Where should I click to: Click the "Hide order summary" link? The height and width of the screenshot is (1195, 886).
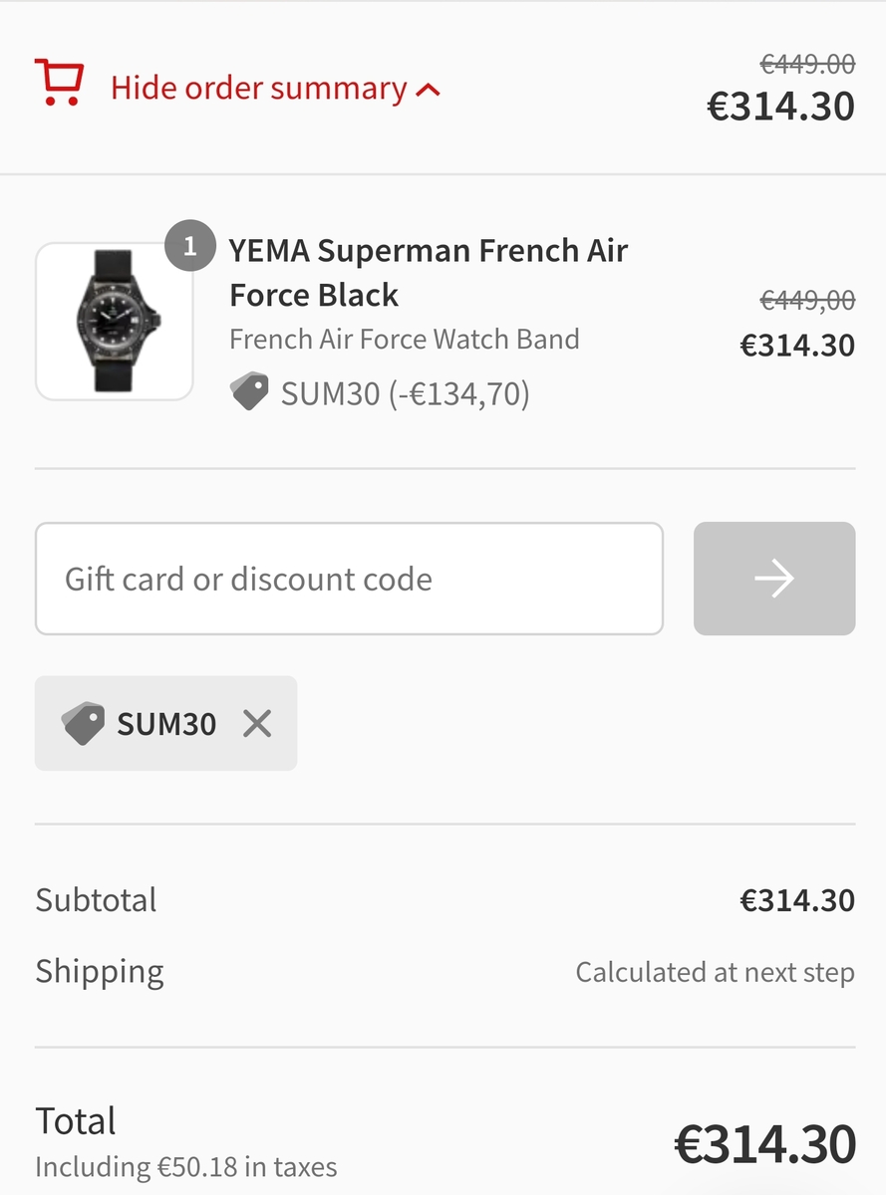click(258, 89)
